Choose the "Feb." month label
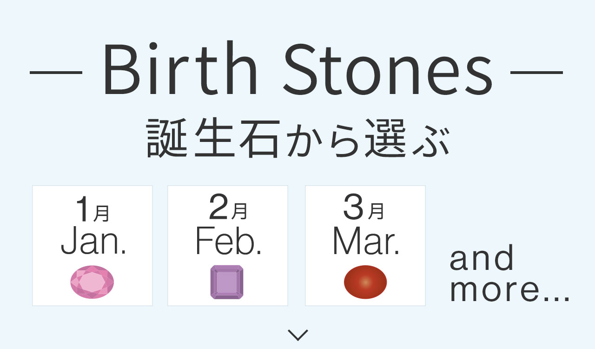 pos(228,241)
